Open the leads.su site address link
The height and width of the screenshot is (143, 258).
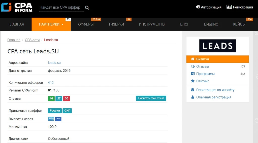point(54,63)
